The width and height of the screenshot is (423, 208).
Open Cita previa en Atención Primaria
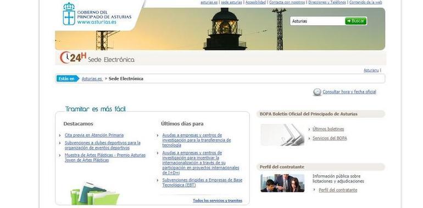(x=94, y=135)
